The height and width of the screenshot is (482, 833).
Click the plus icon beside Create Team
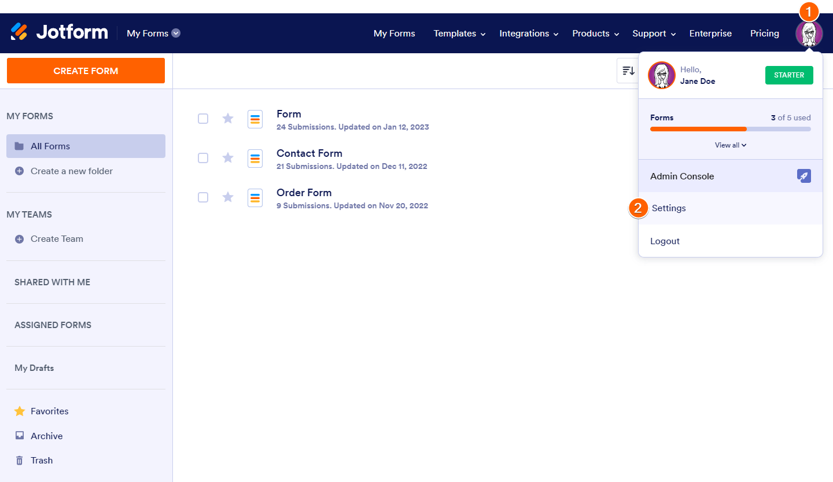[x=18, y=238]
